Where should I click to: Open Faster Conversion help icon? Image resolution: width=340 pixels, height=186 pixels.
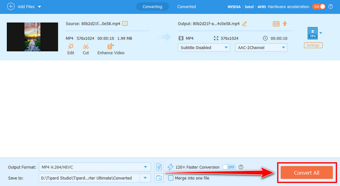click(241, 167)
